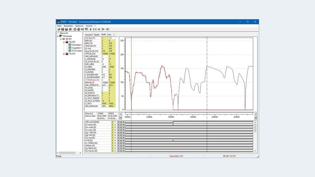Image resolution: width=315 pixels, height=177 pixels.
Task: Select the 'DRIVER_ID' signal row
Action: click(100, 82)
